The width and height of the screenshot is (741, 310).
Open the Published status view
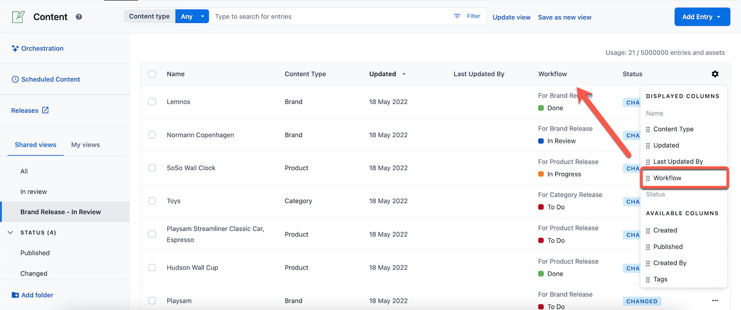pyautogui.click(x=35, y=253)
